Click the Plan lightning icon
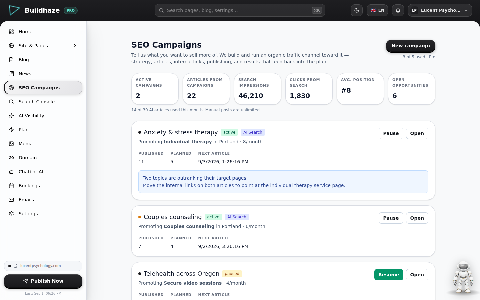The height and width of the screenshot is (300, 480). pyautogui.click(x=11, y=130)
